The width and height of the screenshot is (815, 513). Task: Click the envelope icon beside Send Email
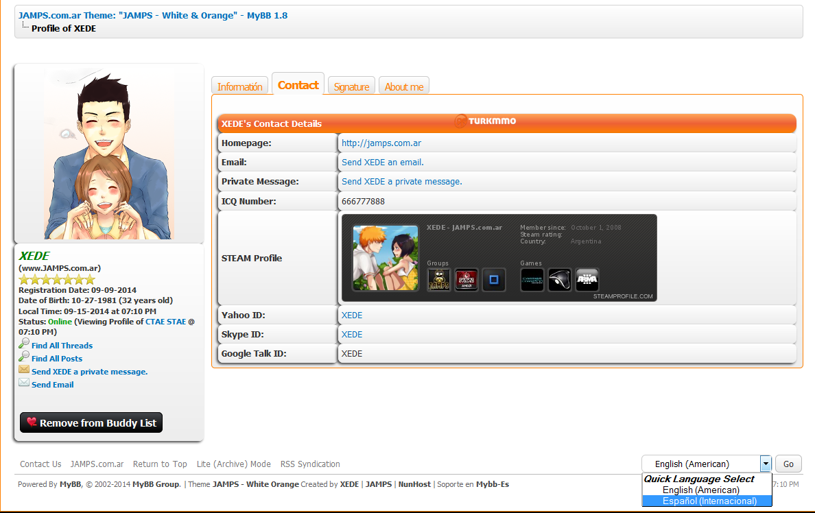coord(24,383)
